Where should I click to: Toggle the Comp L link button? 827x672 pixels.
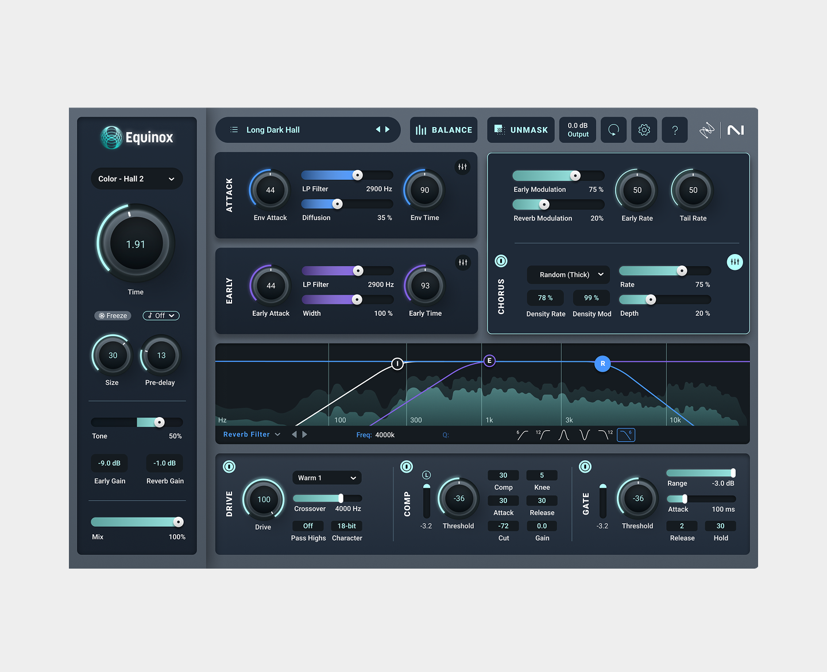[426, 475]
